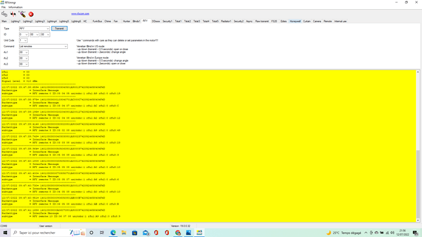
Task: Click the taskbar clock showing 21:56
Action: (x=403, y=233)
